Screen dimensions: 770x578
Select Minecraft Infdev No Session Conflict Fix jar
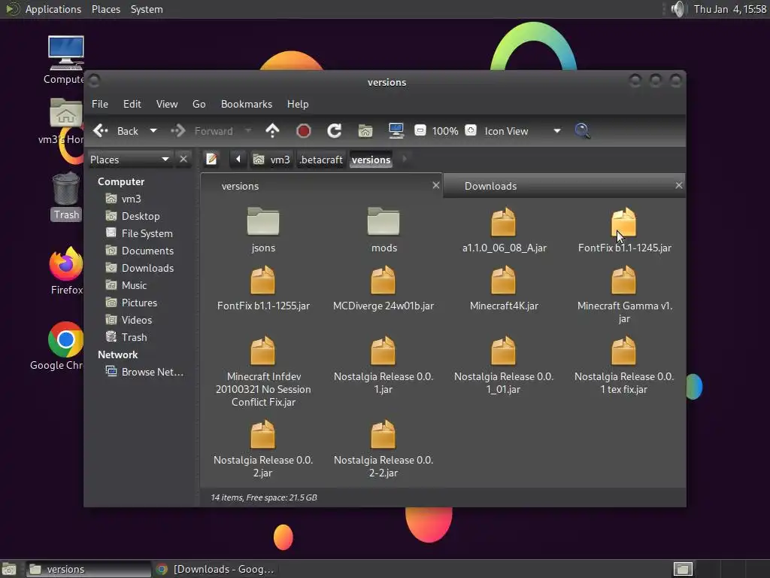(x=263, y=372)
